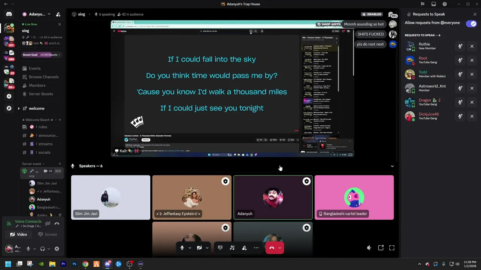Dismiss Todd's speak request
The height and width of the screenshot is (270, 481).
click(x=472, y=74)
